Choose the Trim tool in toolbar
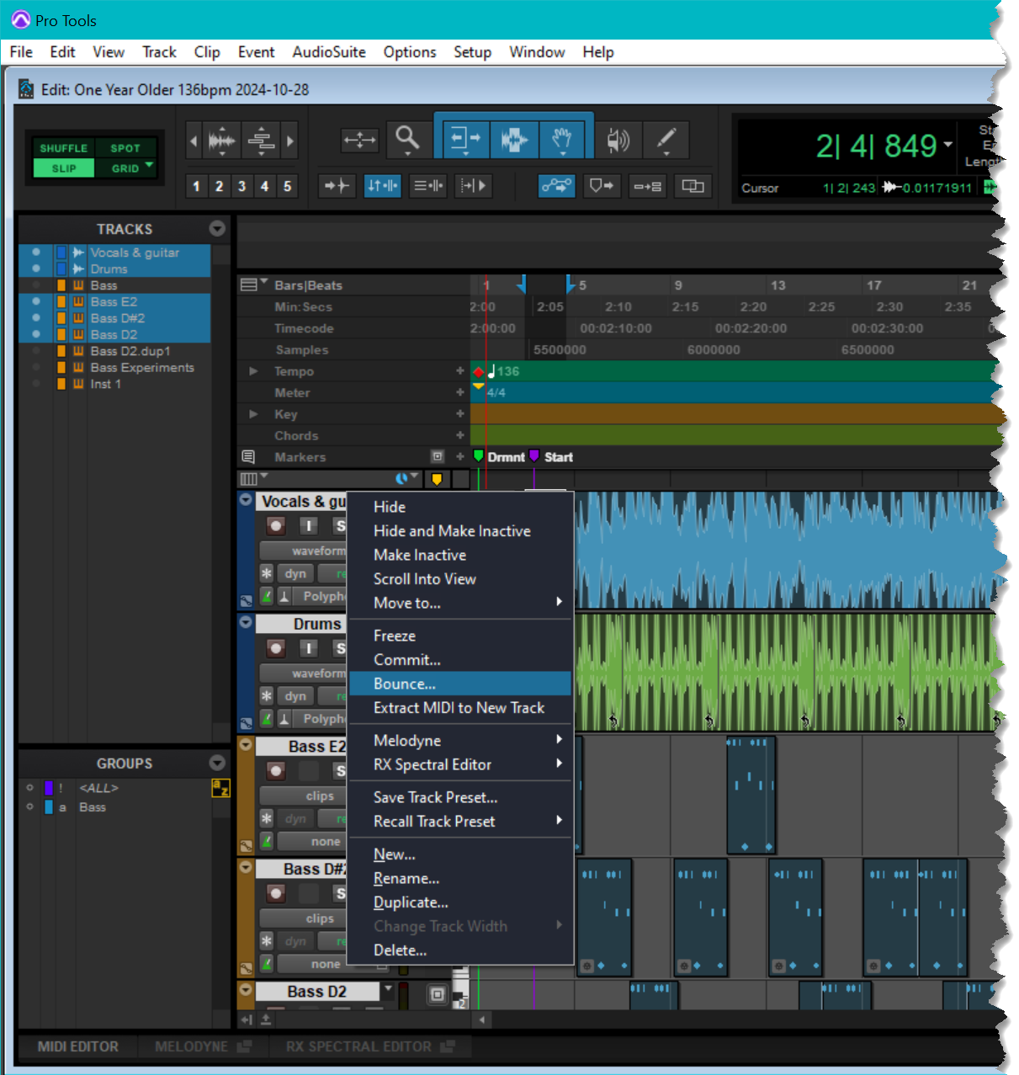Viewport: 1019px width, 1075px height. 464,139
